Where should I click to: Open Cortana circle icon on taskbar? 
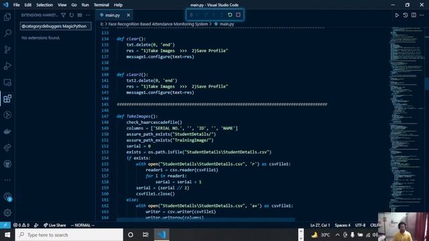coord(131,235)
